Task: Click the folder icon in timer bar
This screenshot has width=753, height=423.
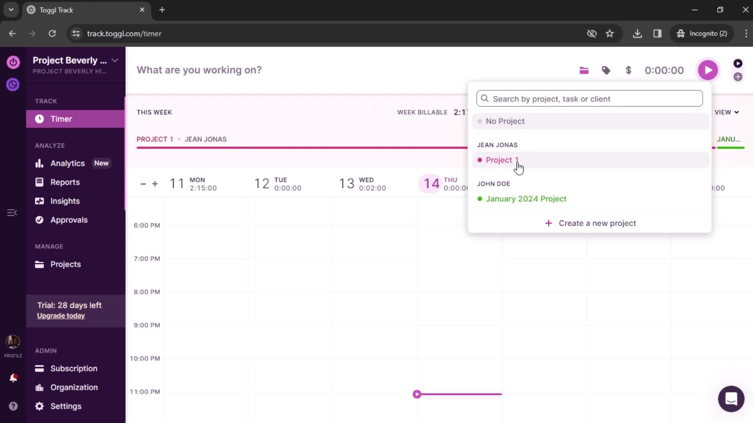Action: coord(584,70)
